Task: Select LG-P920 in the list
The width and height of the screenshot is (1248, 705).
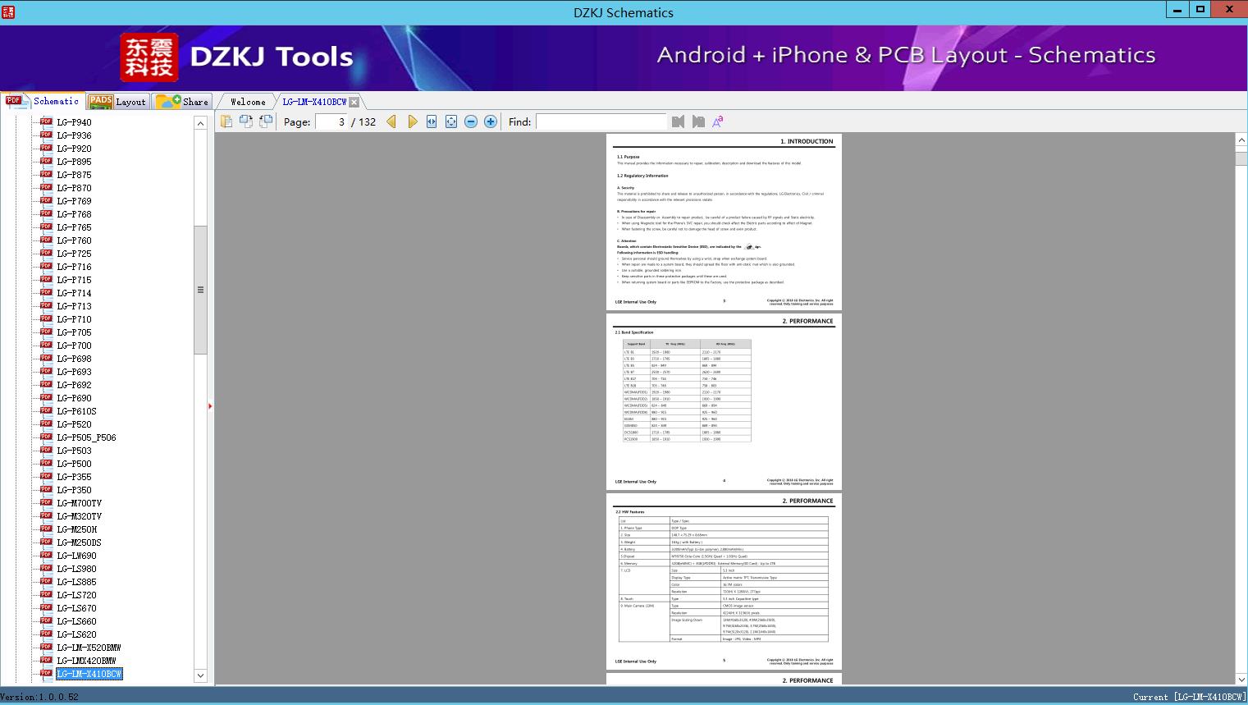Action: pyautogui.click(x=74, y=149)
